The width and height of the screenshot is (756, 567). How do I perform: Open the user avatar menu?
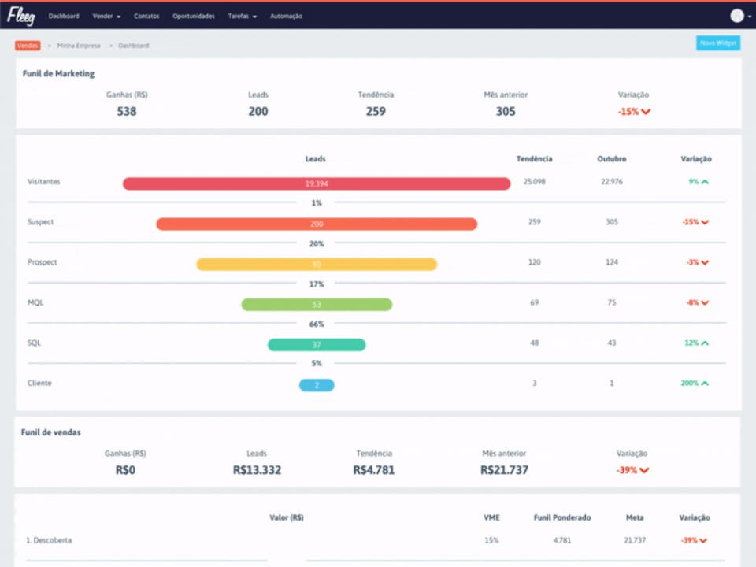[737, 16]
